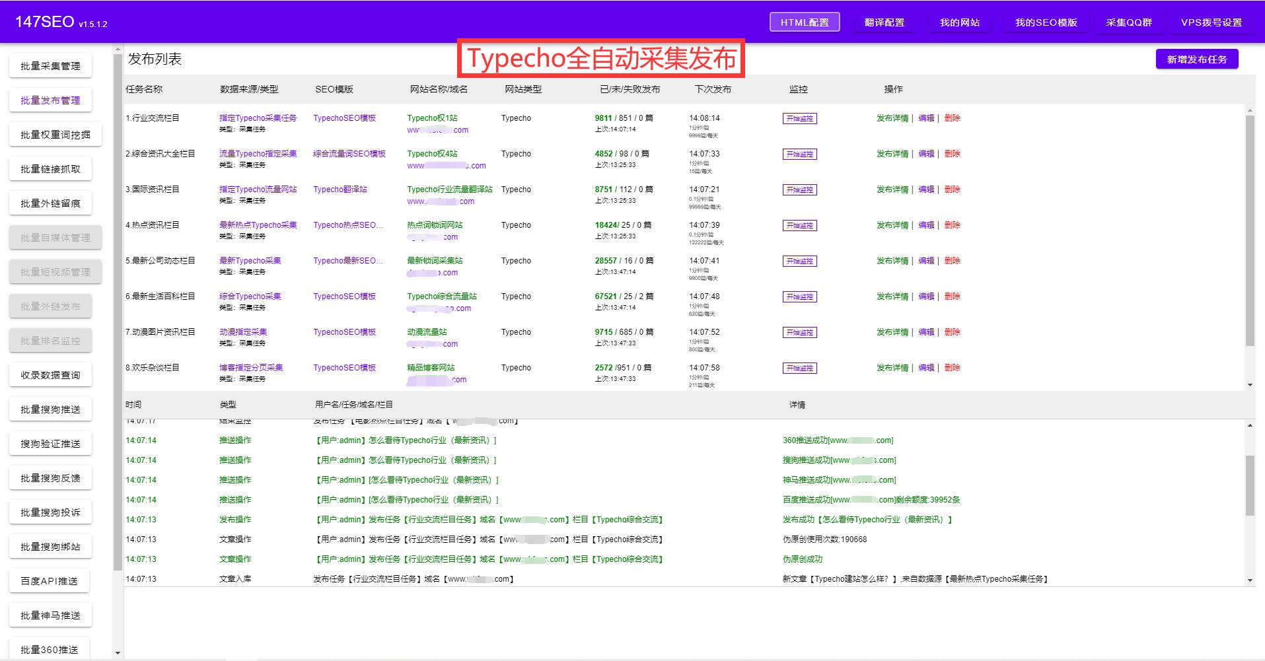Click the 任务名称 column header

click(x=144, y=89)
